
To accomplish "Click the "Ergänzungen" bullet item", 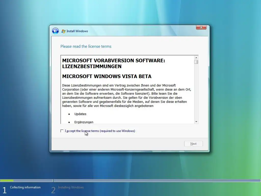I will click(84, 122).
